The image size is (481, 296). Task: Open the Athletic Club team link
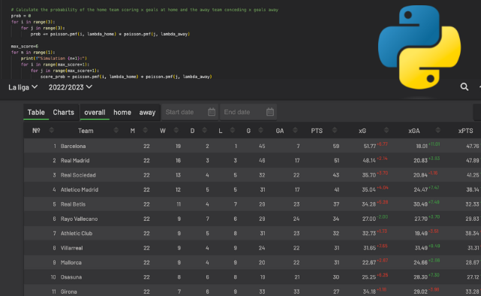pos(77,234)
